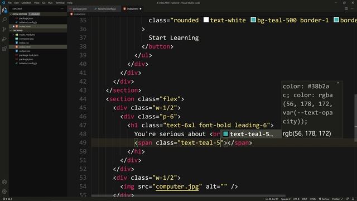Open the Selection menu
The height and width of the screenshot is (201, 357).
26,3
